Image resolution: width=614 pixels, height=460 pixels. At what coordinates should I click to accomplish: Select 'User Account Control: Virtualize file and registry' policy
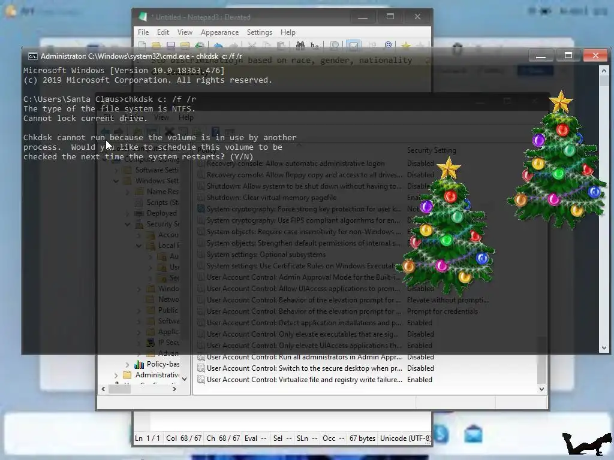pos(304,379)
